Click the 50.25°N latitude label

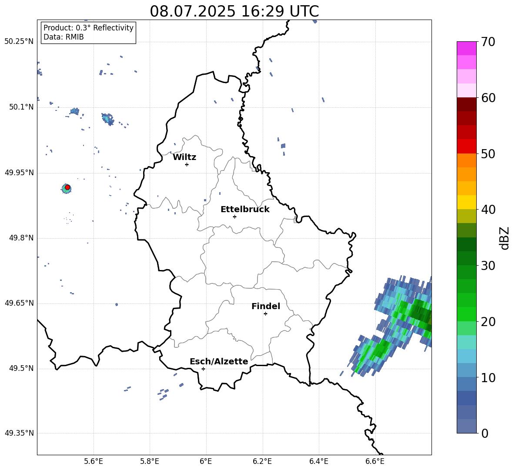pyautogui.click(x=19, y=42)
